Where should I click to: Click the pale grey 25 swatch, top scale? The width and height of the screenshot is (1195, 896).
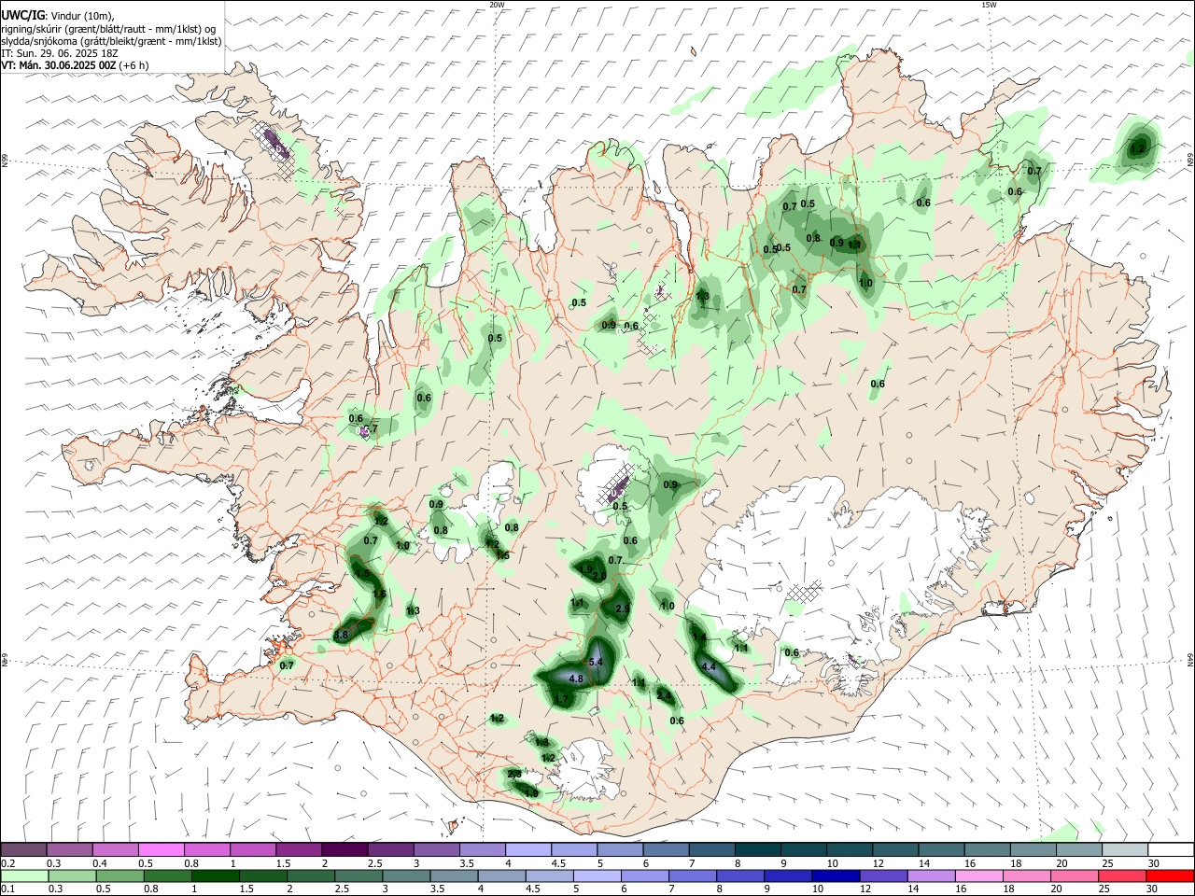coord(1125,849)
